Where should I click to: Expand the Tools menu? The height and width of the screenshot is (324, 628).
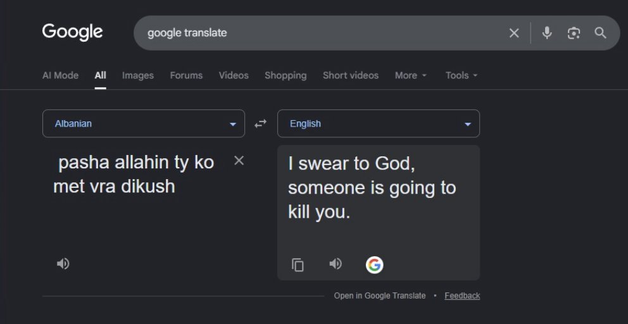point(462,75)
